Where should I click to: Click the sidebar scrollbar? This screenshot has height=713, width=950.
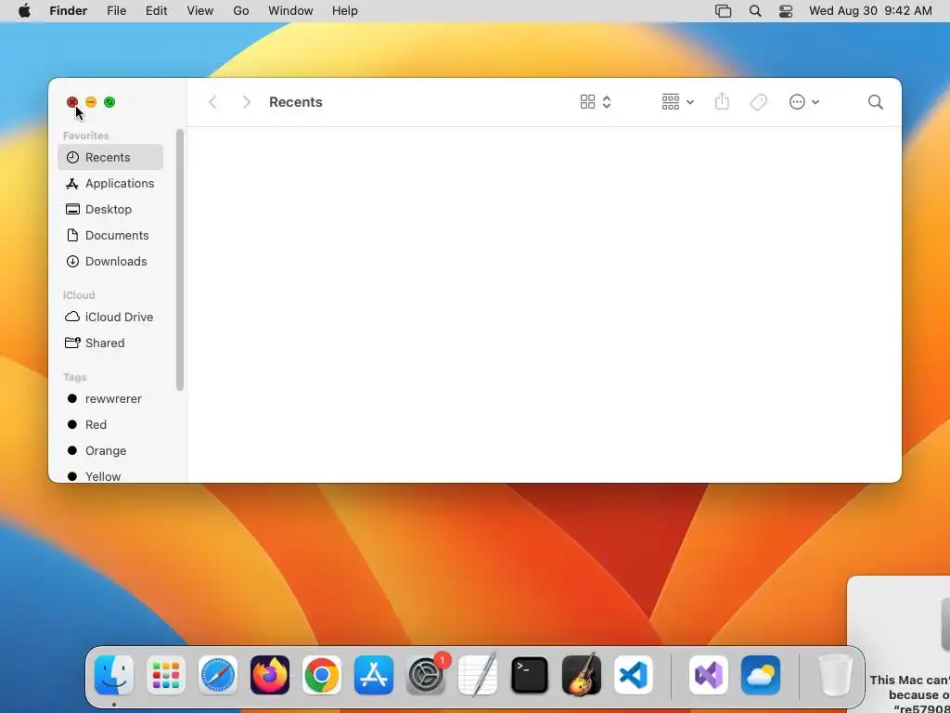[x=179, y=260]
